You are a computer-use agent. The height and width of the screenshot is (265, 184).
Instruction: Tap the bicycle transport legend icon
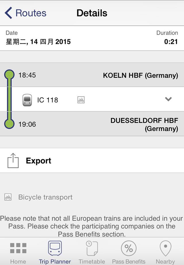click(x=8, y=197)
